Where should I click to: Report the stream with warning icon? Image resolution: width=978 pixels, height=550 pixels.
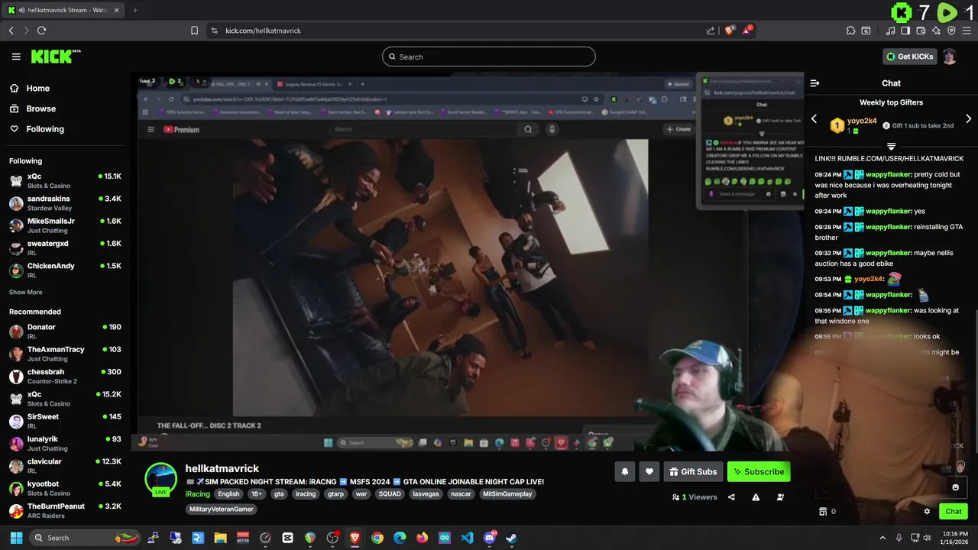tap(756, 497)
